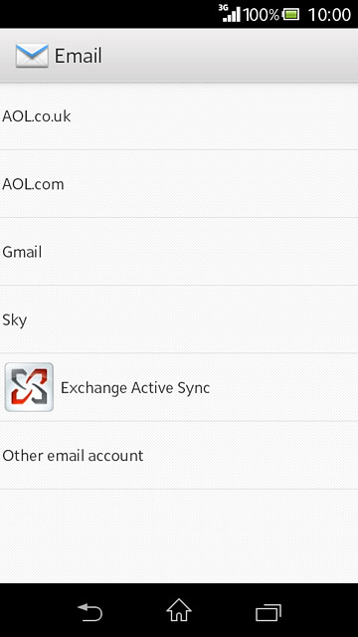Open the home screen via house icon
Viewport: 358px width, 637px height.
tap(179, 610)
